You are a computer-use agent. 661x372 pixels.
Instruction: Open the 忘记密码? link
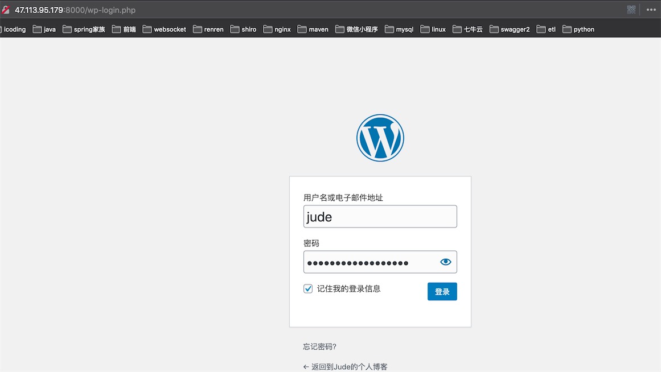point(319,347)
